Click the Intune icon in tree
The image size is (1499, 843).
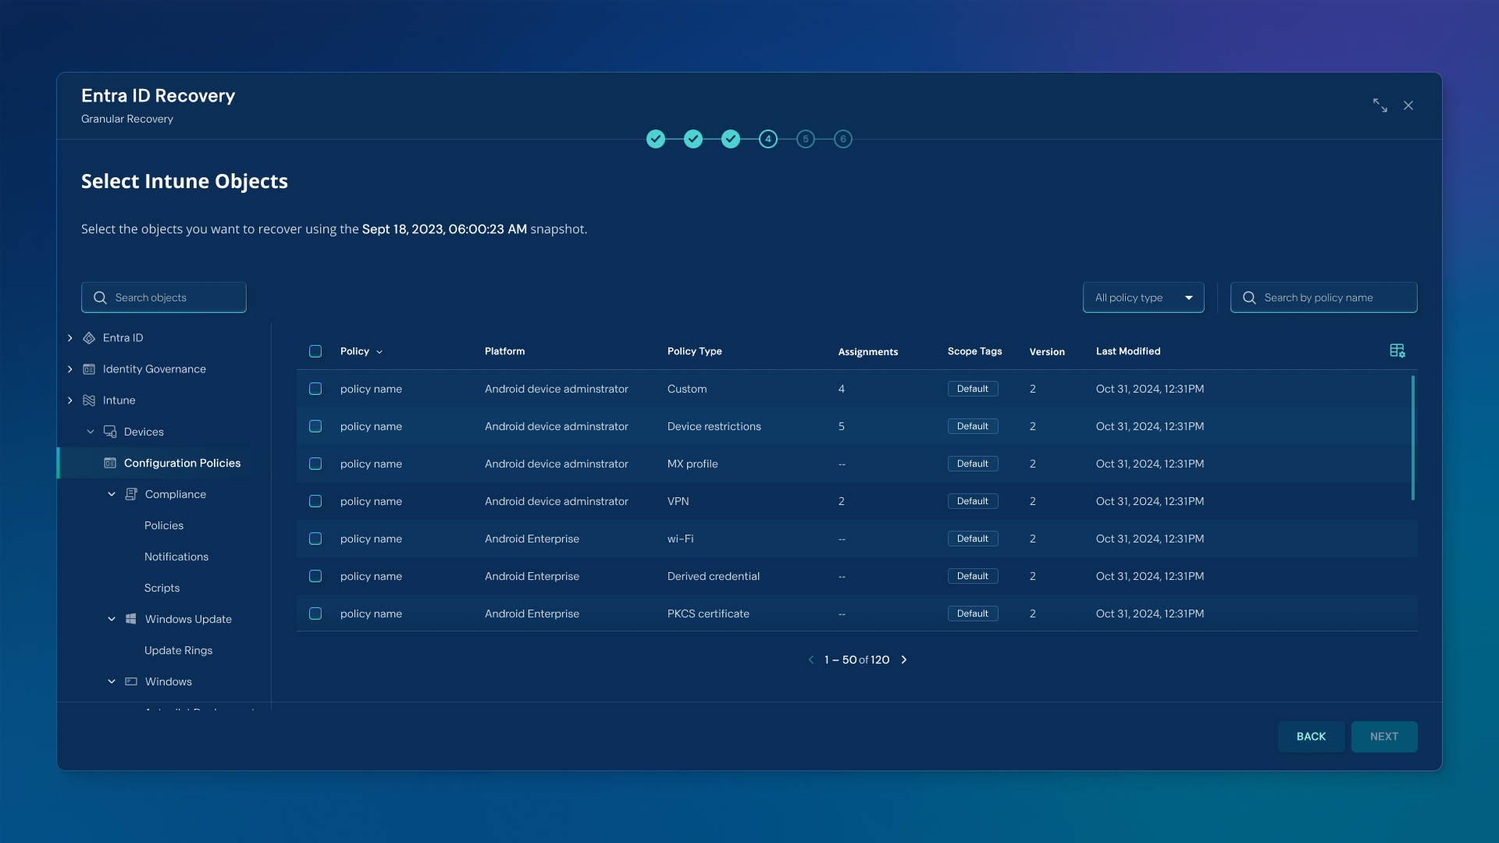89,400
